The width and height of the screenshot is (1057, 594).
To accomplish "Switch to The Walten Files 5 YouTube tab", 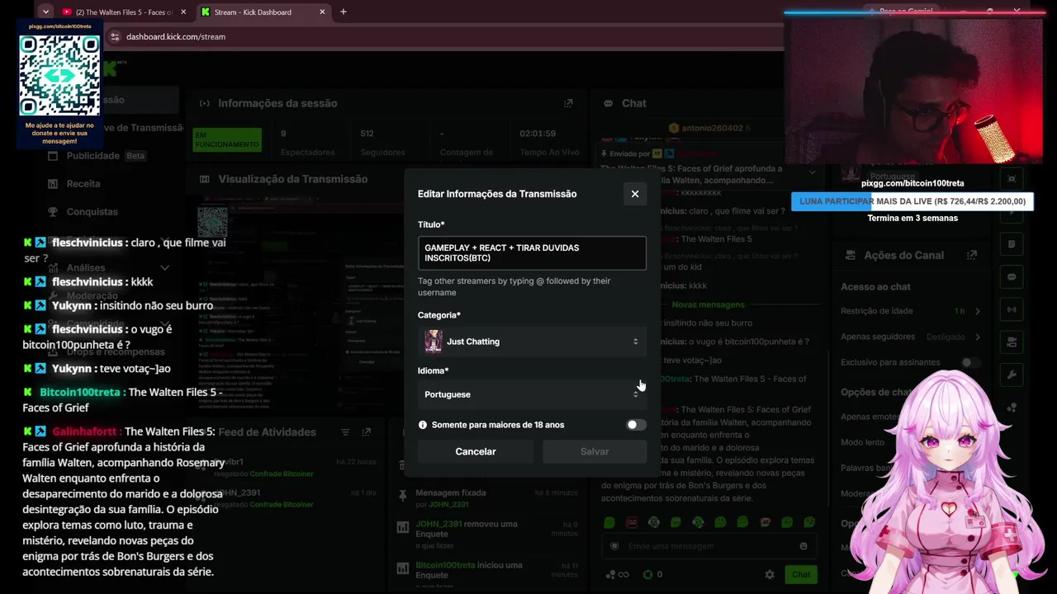I will [125, 12].
